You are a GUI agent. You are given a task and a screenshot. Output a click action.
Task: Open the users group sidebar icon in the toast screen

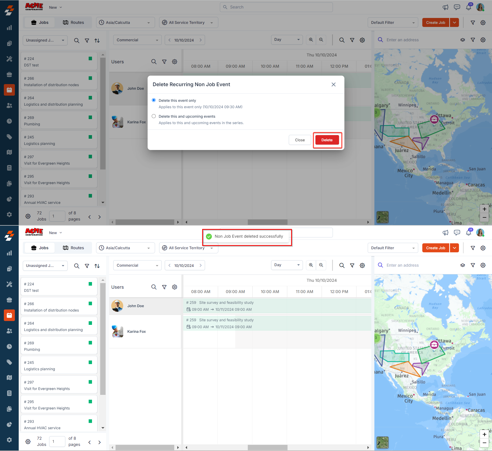[9, 331]
